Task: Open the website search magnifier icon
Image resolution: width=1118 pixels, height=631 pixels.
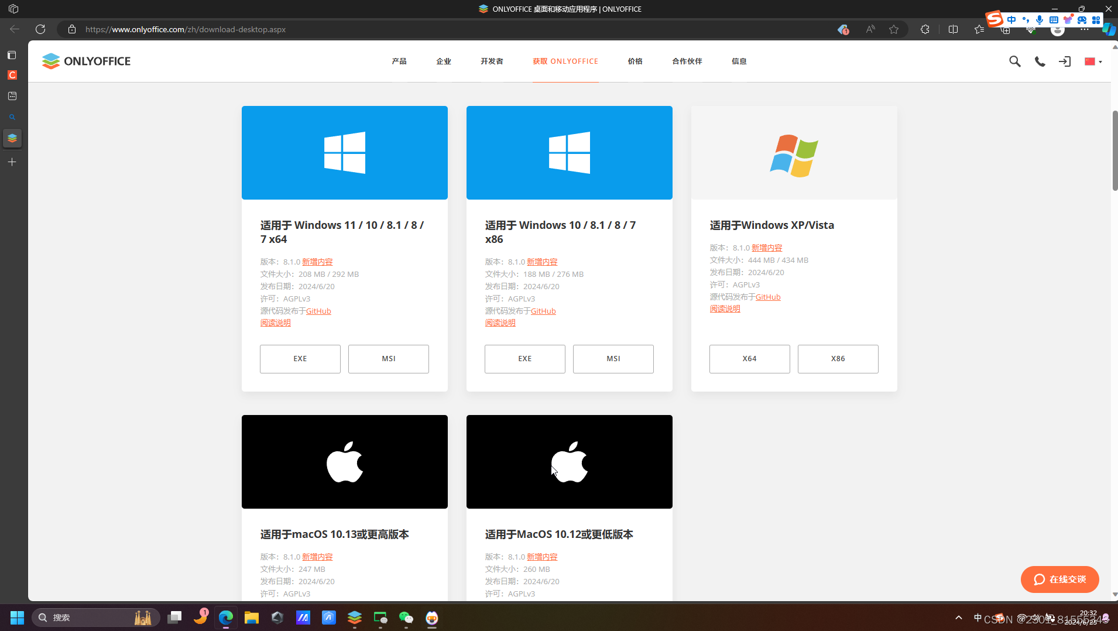Action: [1014, 61]
